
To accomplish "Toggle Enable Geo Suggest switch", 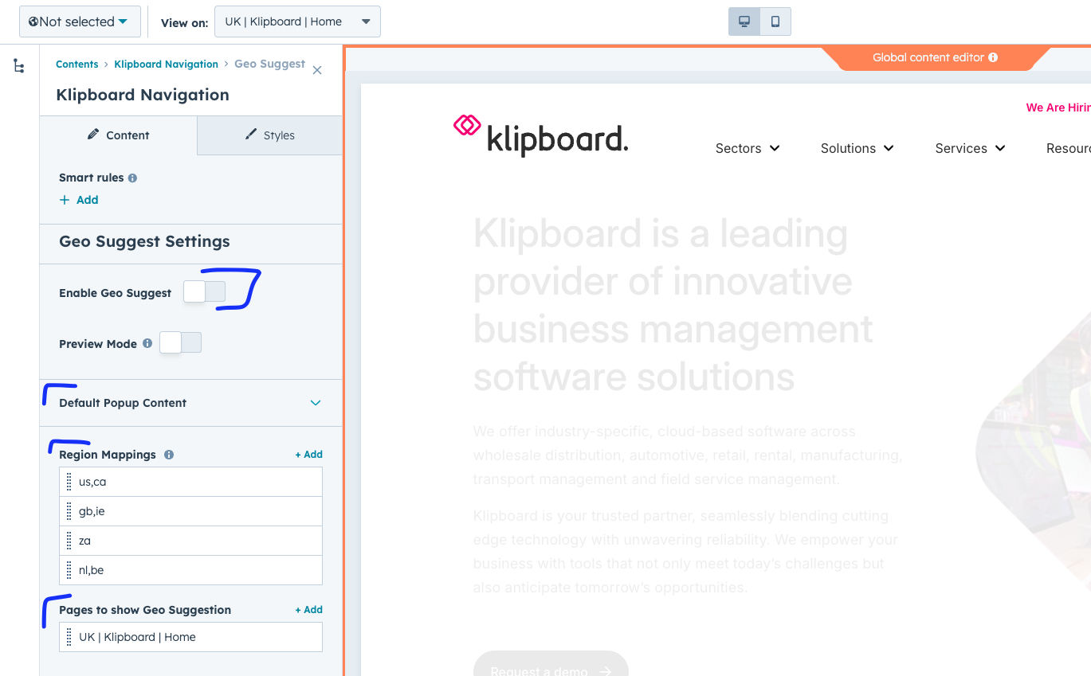I will pos(205,292).
